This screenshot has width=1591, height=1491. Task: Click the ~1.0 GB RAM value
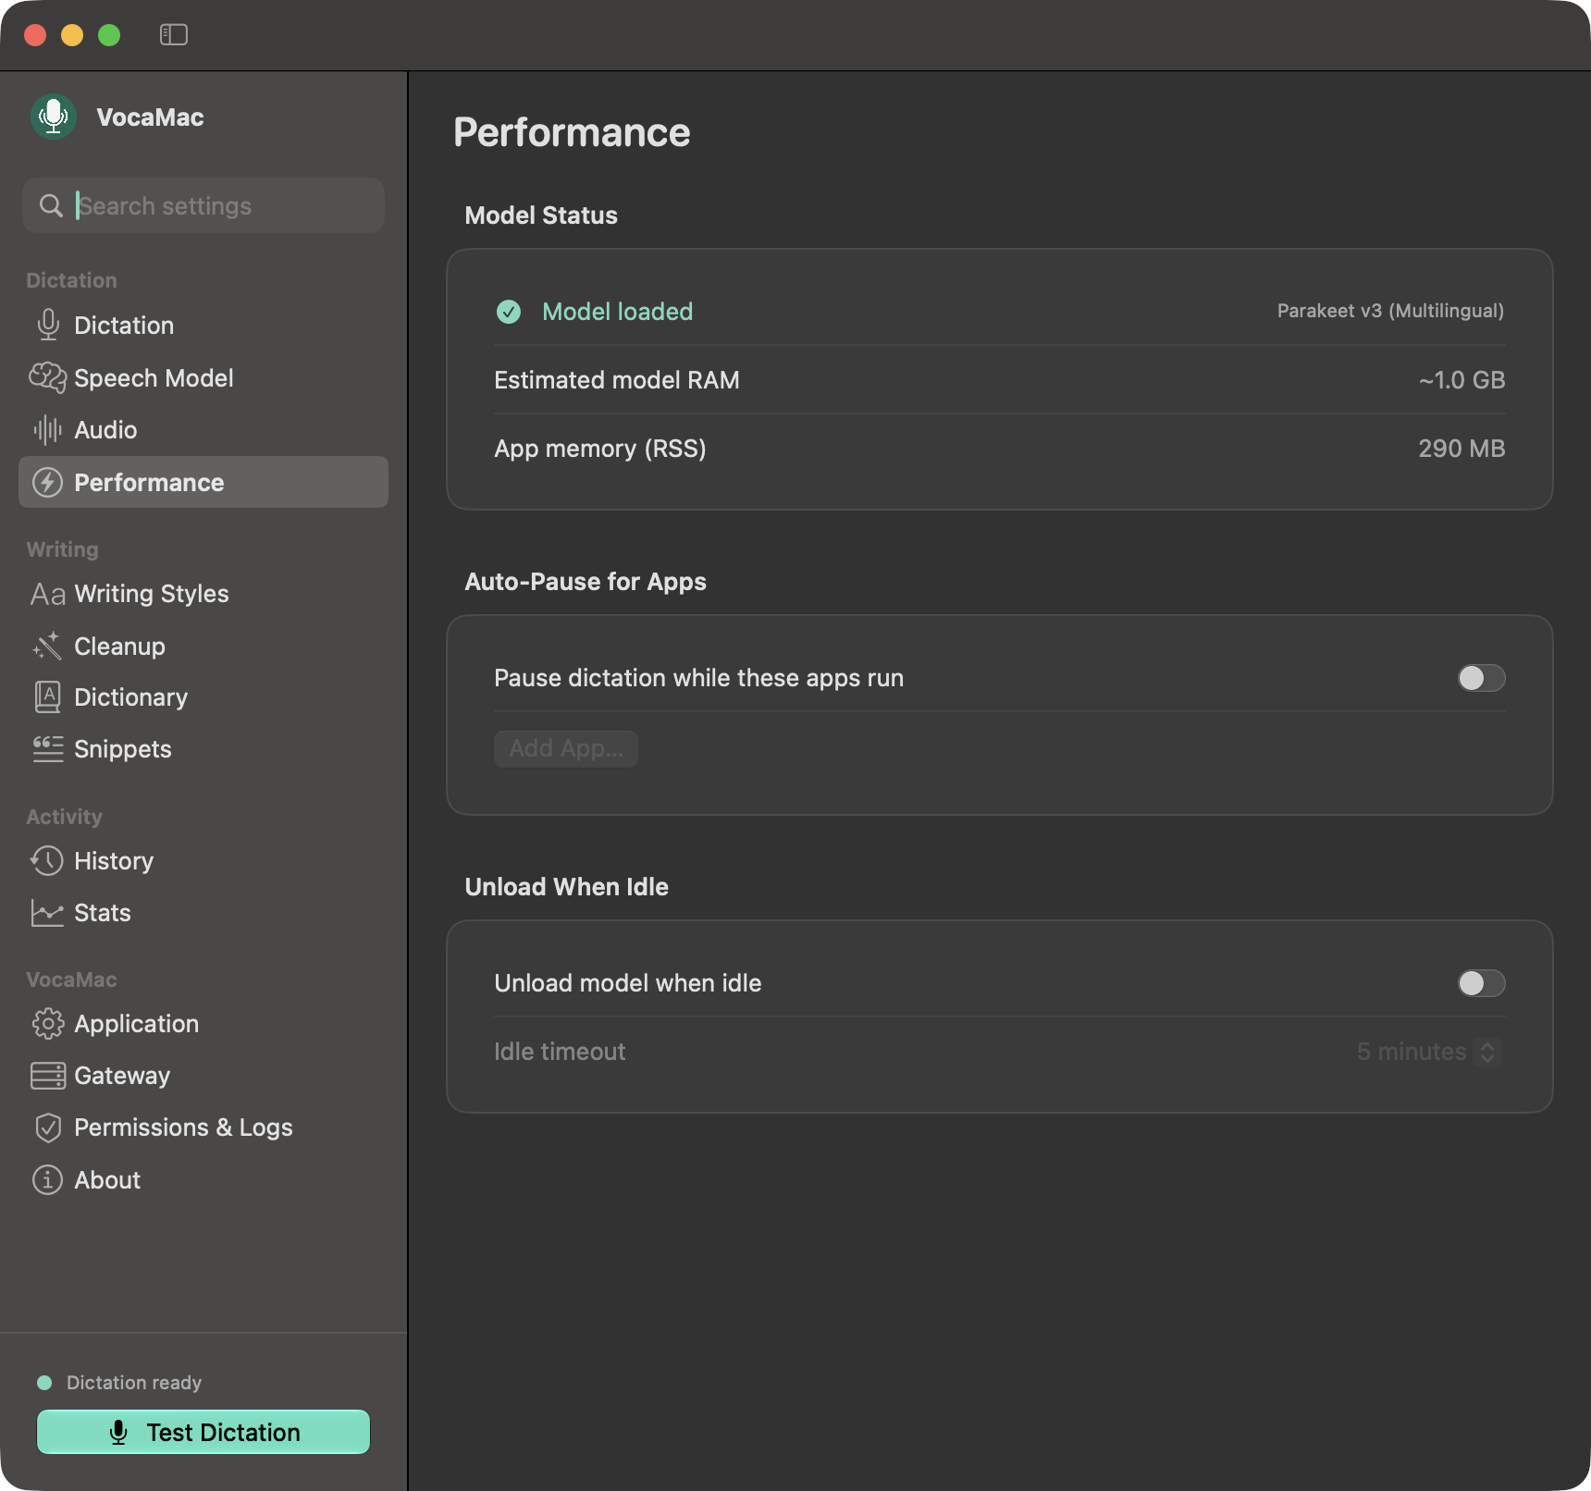[x=1461, y=380]
